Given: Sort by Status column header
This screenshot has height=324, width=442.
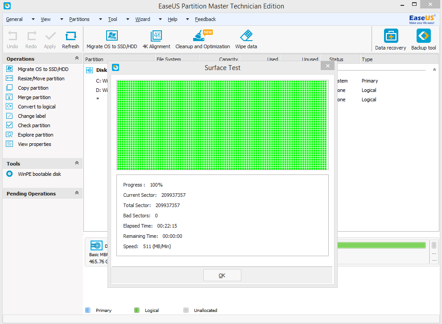Looking at the screenshot, I should pyautogui.click(x=340, y=59).
